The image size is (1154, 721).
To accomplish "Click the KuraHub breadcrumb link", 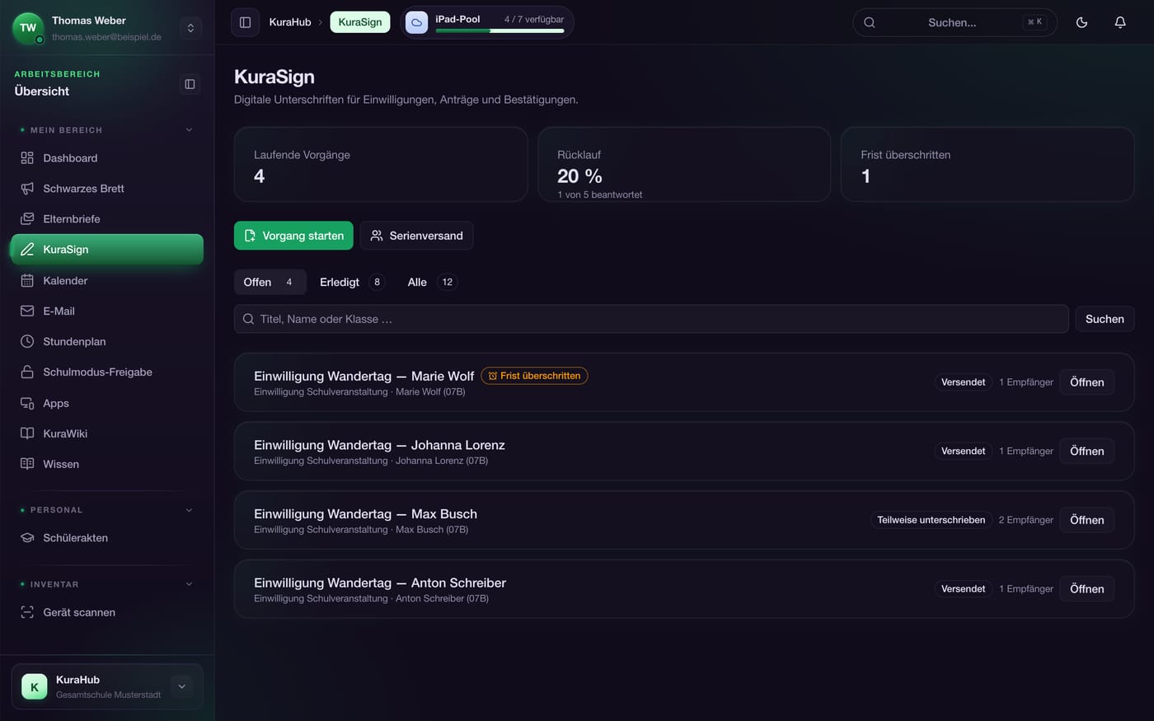I will pyautogui.click(x=290, y=22).
